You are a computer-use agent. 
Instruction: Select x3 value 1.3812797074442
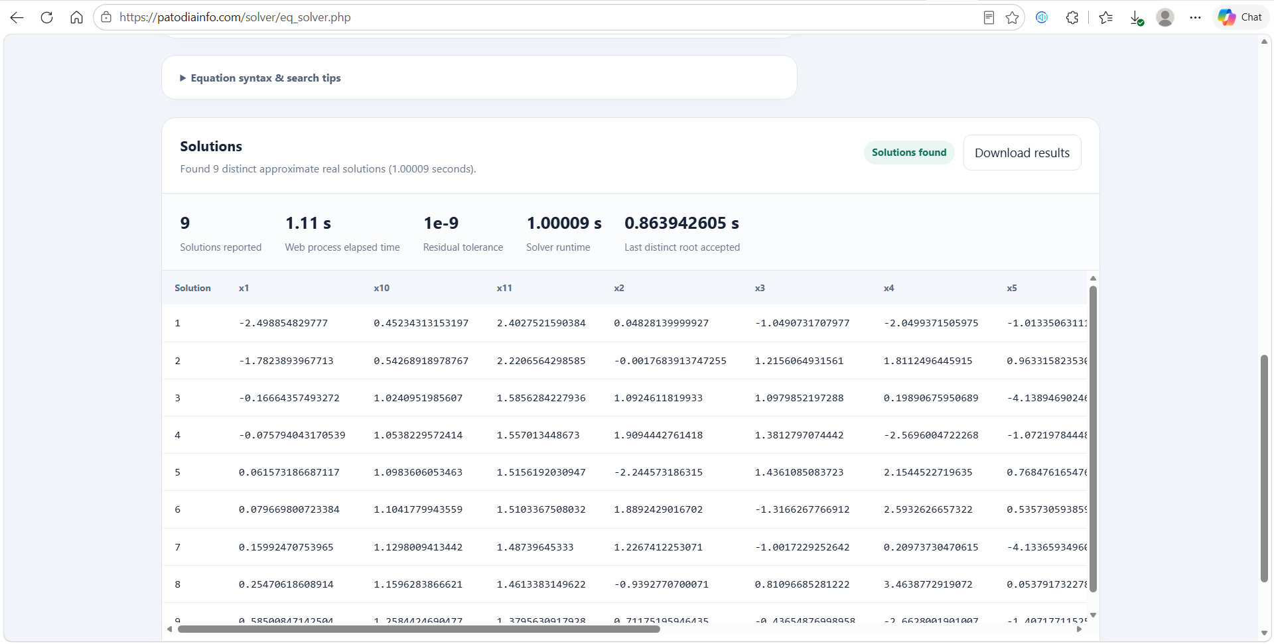click(x=799, y=435)
